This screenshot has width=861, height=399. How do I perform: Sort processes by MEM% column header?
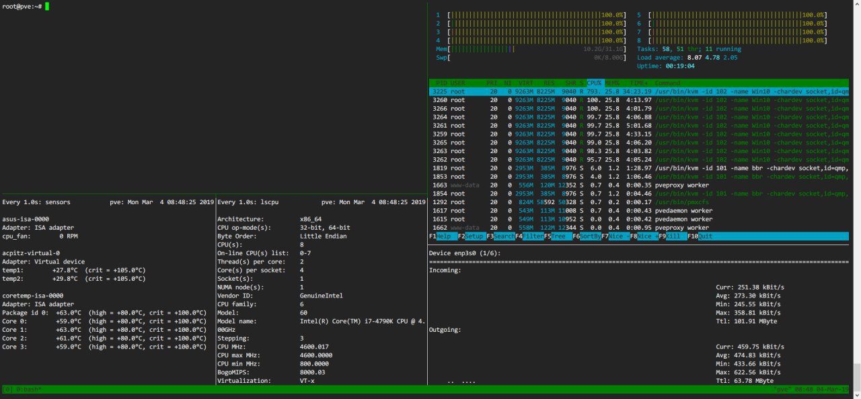(612, 83)
